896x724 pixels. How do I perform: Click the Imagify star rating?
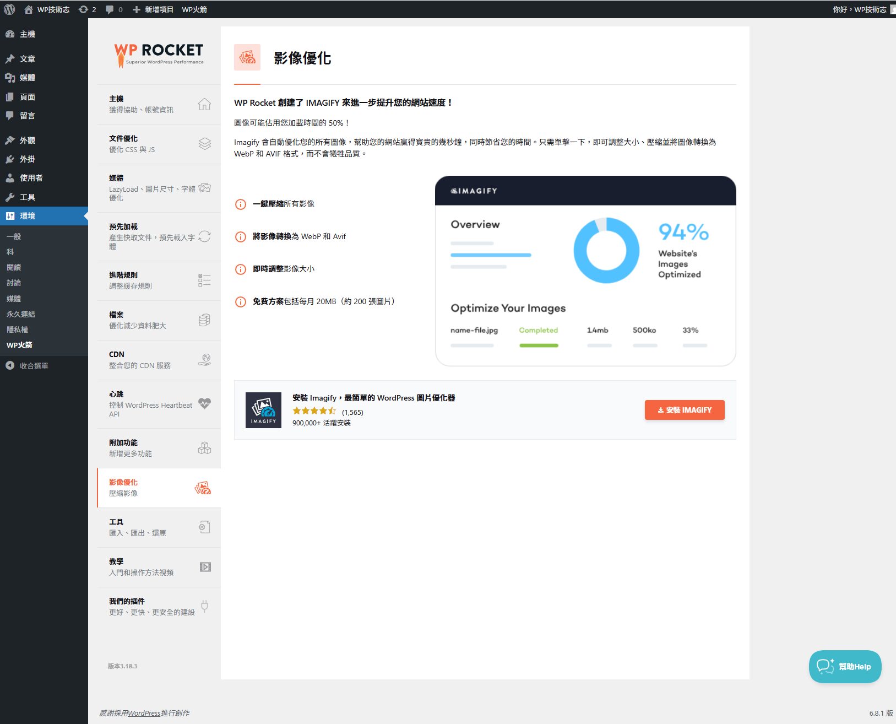point(314,411)
